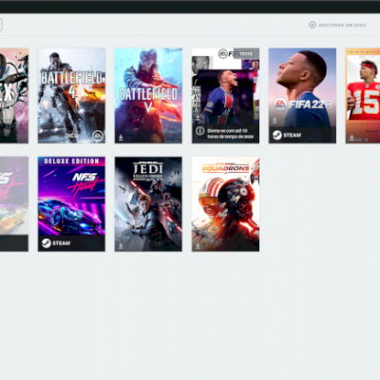This screenshot has width=380, height=380.
Task: Open the Apex Legends tile at the row's start
Action: pyautogui.click(x=14, y=96)
